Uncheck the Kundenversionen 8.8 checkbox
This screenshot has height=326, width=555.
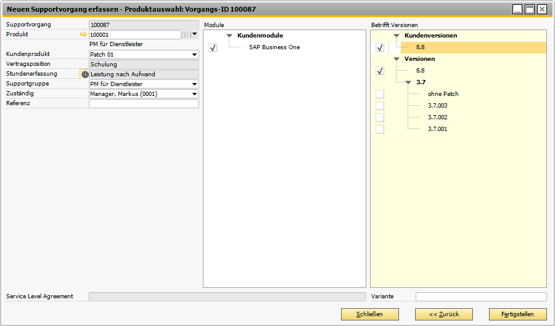(x=380, y=47)
